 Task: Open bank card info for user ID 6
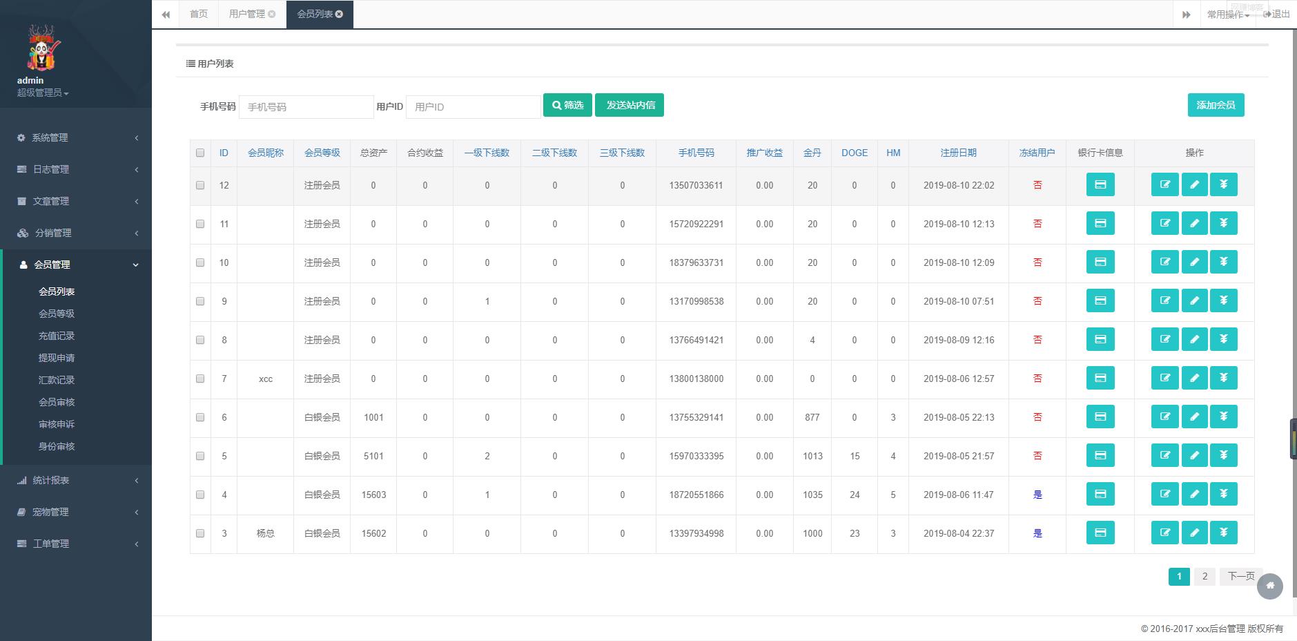click(x=1100, y=417)
